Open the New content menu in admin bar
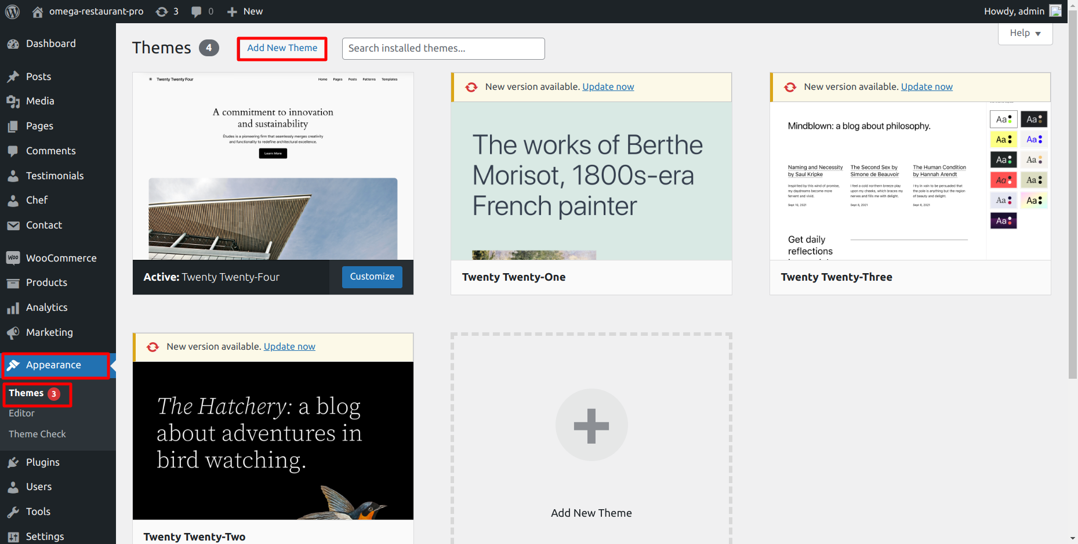1078x544 pixels. coord(245,12)
